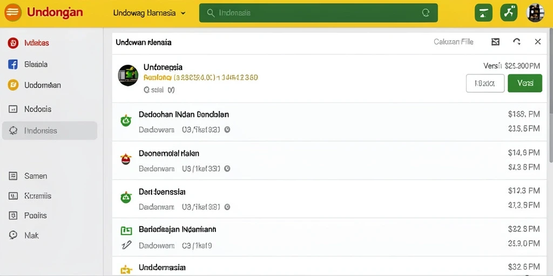This screenshot has height=276, width=553.
Task: Click the green icon beside Dedoohan INdan Gondalan
Action: (x=126, y=121)
